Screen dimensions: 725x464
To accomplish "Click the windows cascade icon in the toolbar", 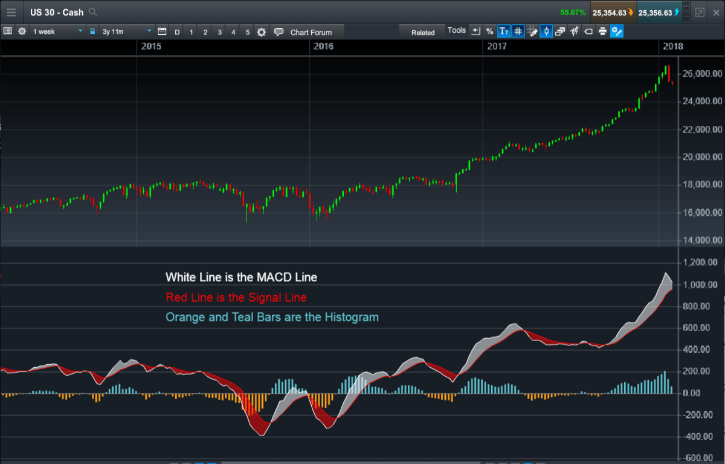I will click(561, 31).
